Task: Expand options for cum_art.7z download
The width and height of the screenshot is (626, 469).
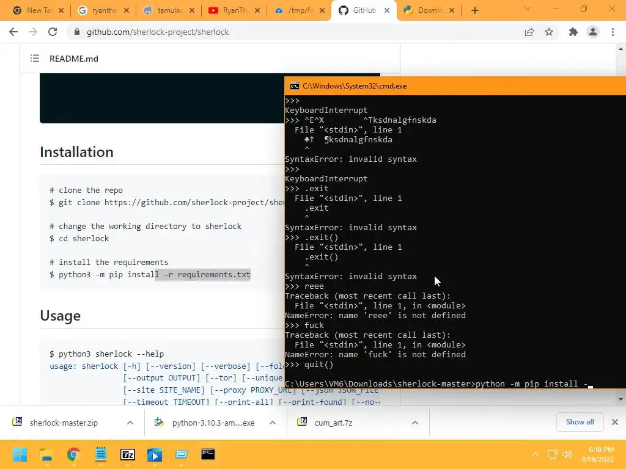Action: pos(415,423)
